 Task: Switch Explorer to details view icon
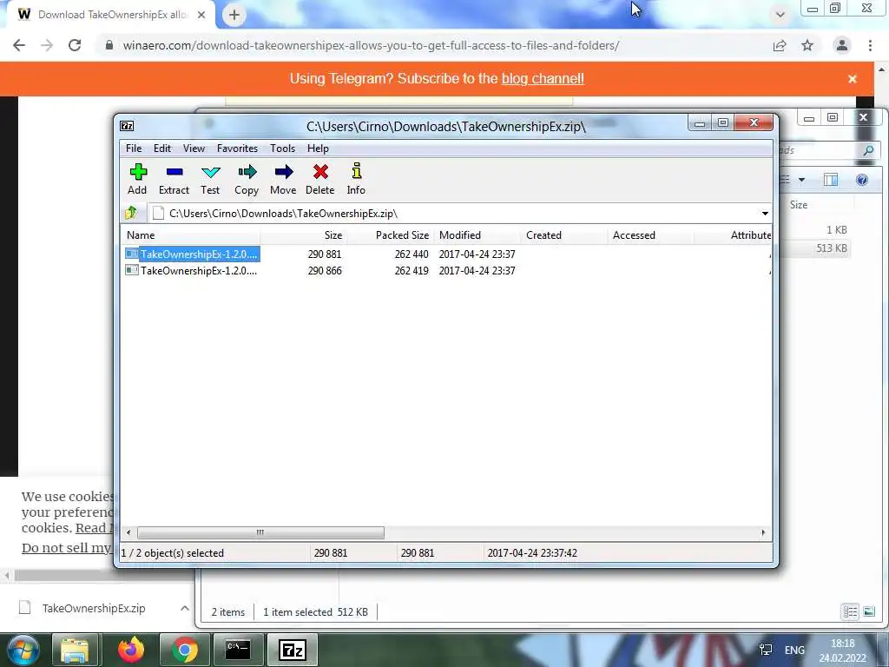click(x=850, y=611)
